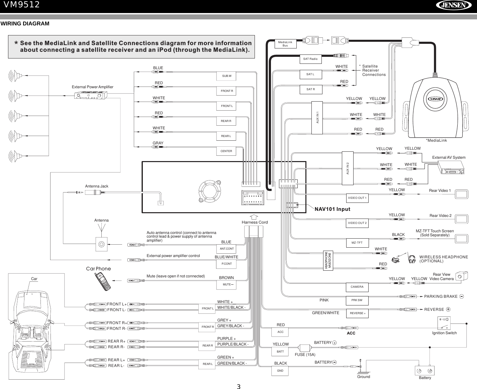Click the SAT R connector box
Image resolution: width=477 pixels, height=389 pixels.
310,89
